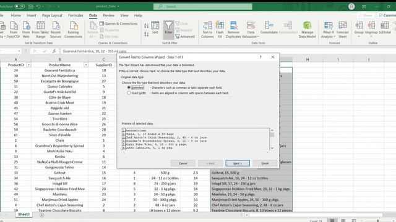
Task: Switch to the Review tab
Action: click(x=108, y=15)
